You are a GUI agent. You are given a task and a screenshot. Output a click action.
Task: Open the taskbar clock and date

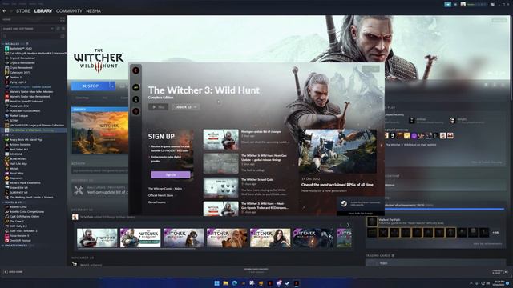coord(499,282)
